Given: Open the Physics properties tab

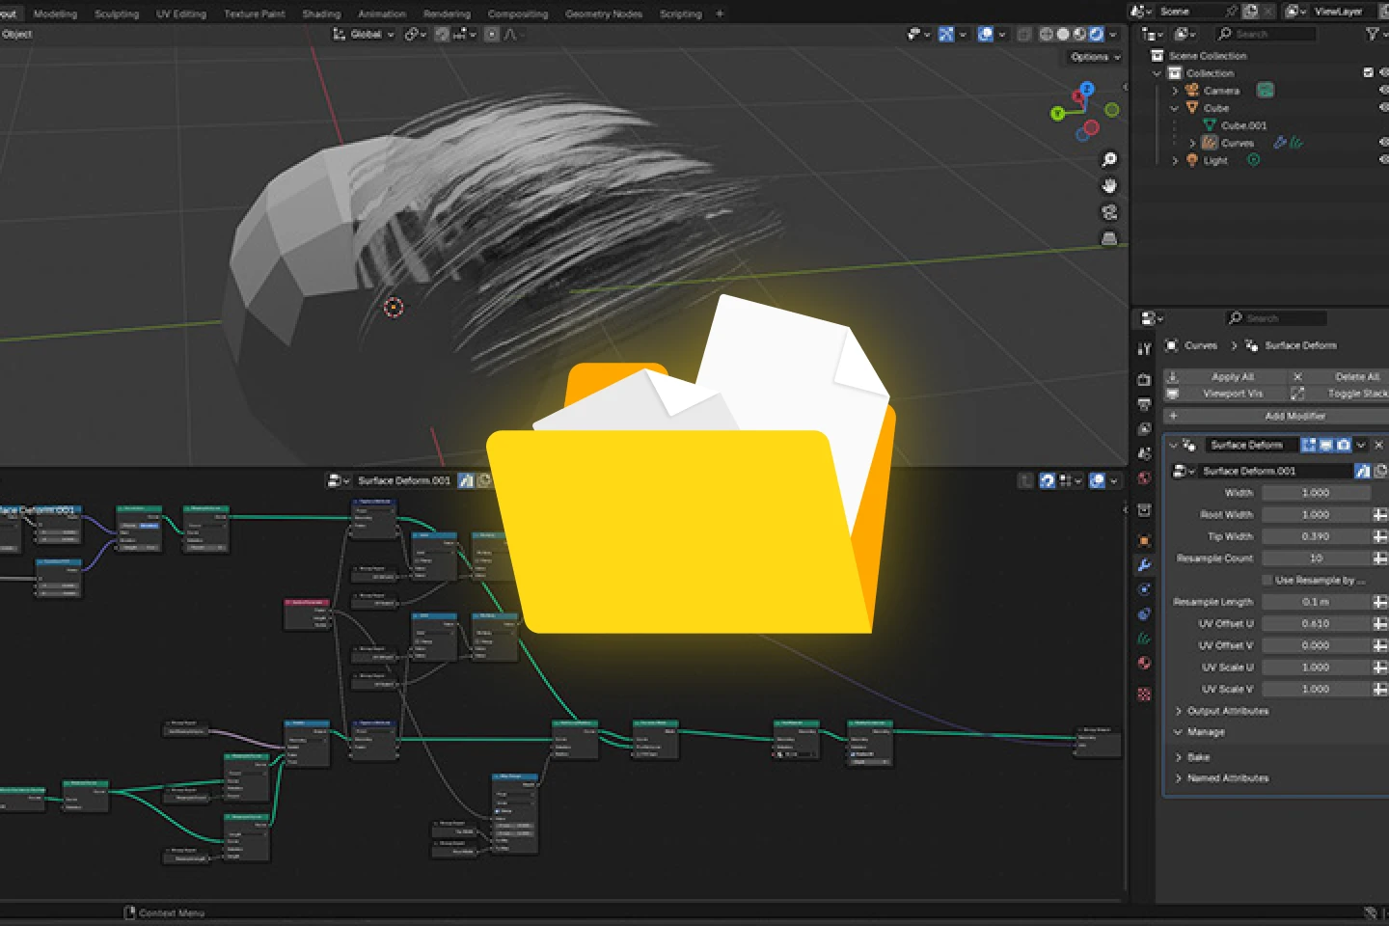Looking at the screenshot, I should click(x=1144, y=589).
